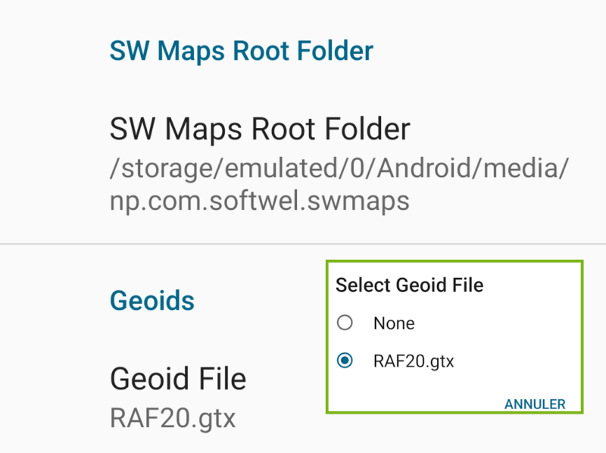Click the SW Maps Root Folder section header
The width and height of the screenshot is (606, 453).
242,51
